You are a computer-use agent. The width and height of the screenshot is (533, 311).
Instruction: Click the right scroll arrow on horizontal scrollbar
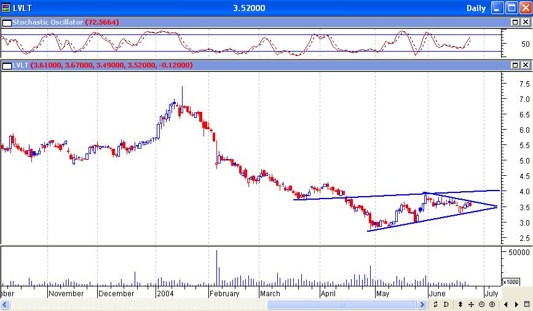422,304
